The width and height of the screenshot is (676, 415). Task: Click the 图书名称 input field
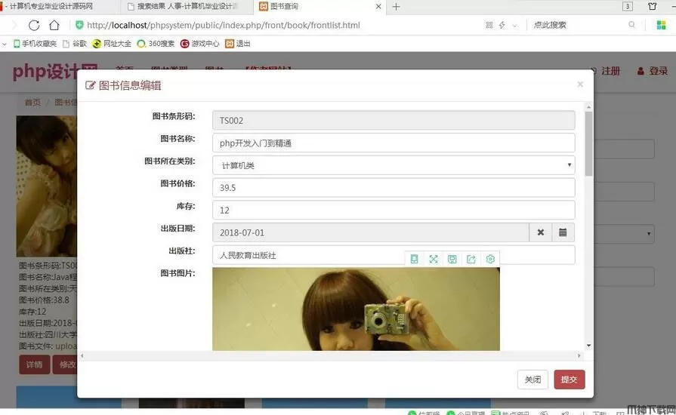(x=394, y=143)
